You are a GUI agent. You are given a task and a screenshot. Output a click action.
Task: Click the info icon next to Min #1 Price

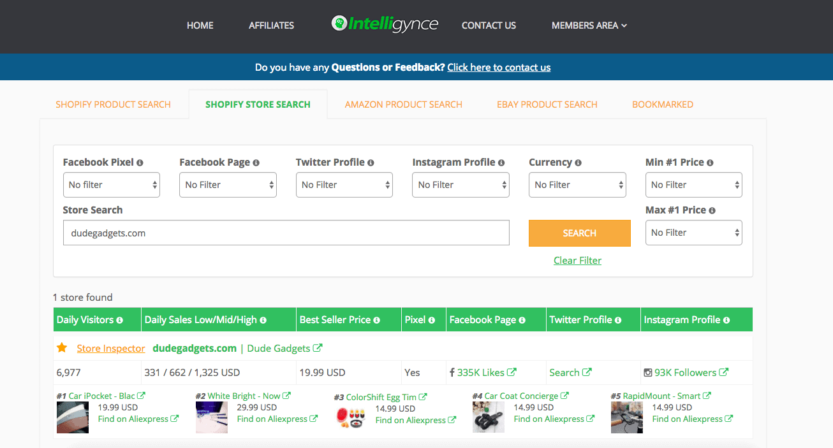point(710,163)
